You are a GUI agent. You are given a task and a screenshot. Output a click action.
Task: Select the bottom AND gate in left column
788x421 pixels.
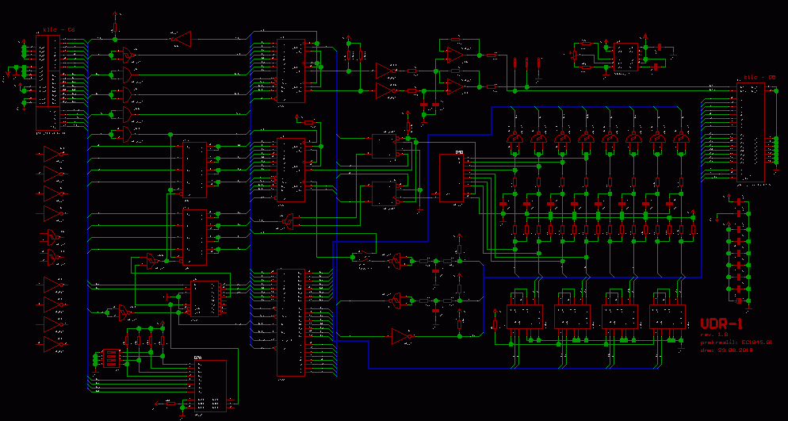pos(124,133)
